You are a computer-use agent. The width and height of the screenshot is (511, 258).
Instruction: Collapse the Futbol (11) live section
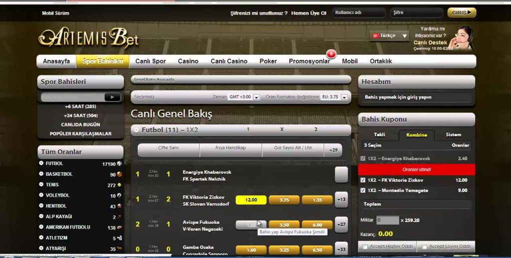click(137, 130)
